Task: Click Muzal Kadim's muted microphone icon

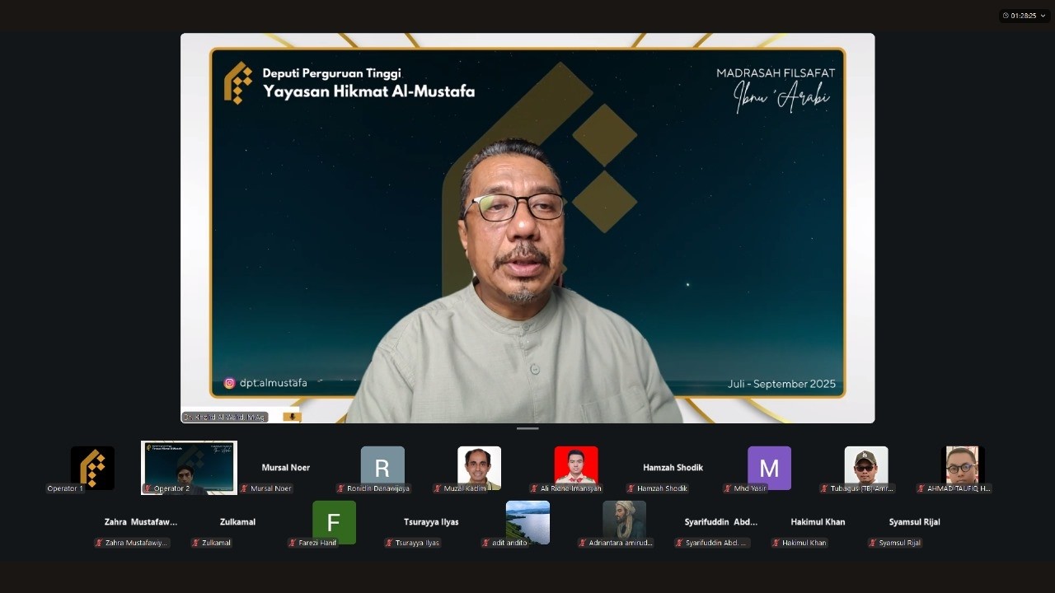Action: [x=438, y=488]
